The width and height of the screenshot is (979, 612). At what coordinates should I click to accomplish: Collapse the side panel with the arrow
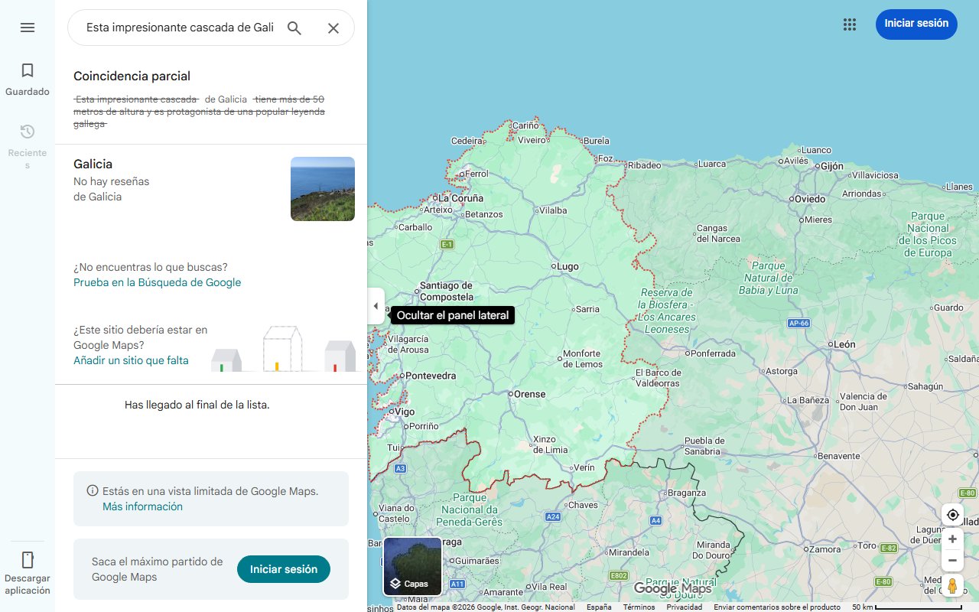tap(376, 305)
